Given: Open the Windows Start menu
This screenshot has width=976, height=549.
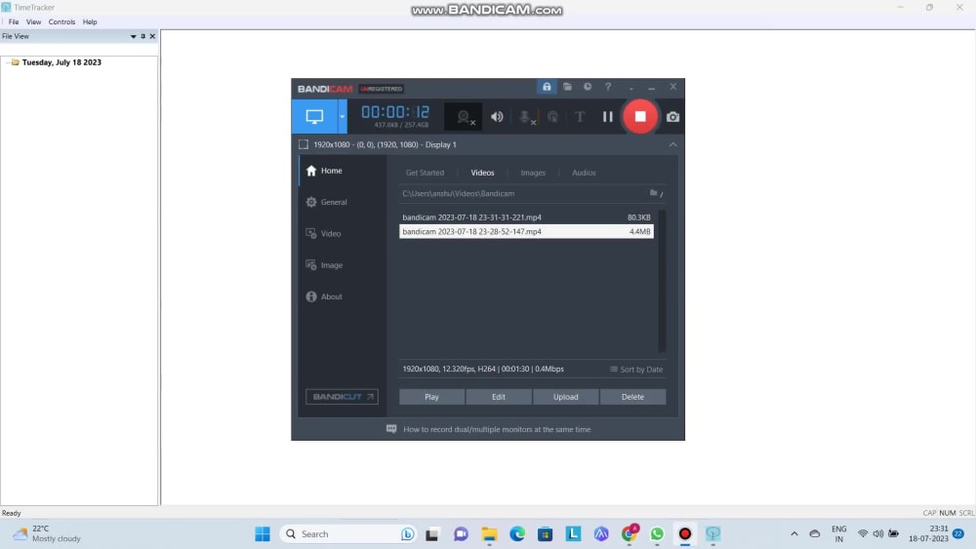Looking at the screenshot, I should tap(263, 534).
